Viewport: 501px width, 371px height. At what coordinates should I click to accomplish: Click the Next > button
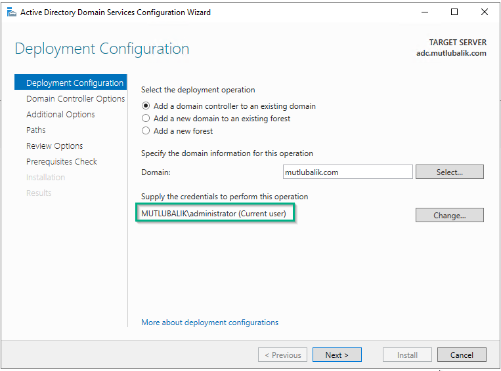[x=337, y=355]
